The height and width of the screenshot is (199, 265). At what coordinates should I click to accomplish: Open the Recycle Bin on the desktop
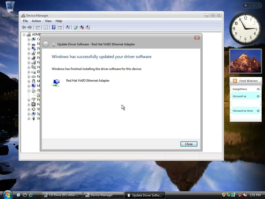pyautogui.click(x=10, y=10)
